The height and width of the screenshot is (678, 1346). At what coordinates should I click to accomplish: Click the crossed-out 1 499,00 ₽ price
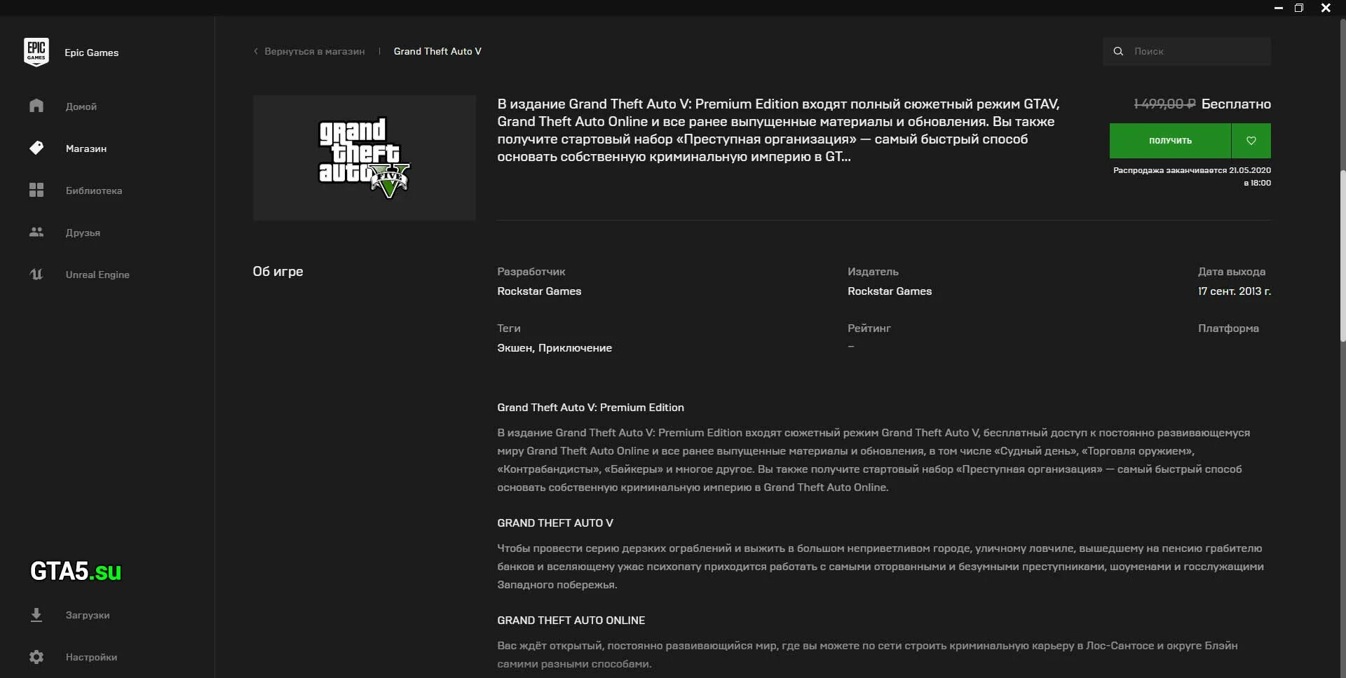point(1164,104)
